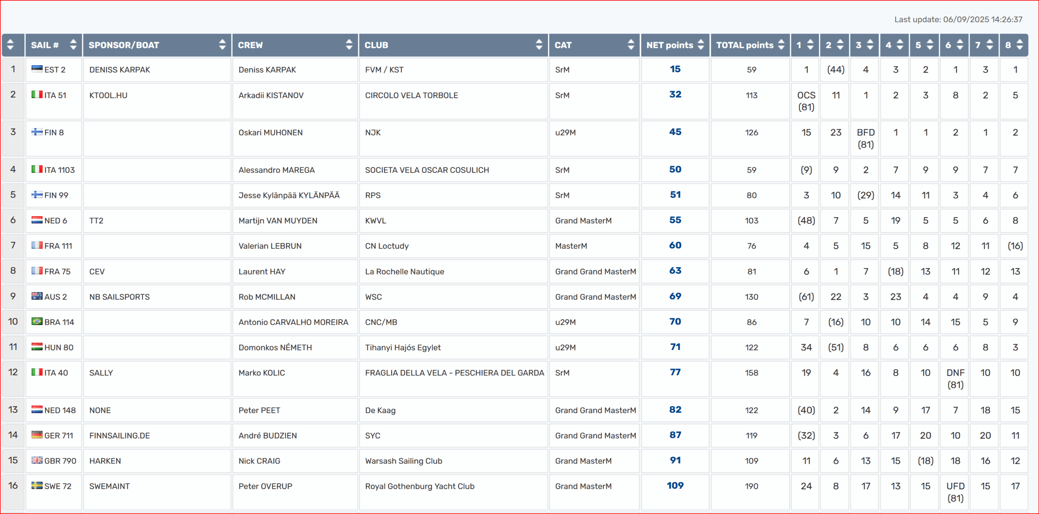Sort by race 4 results
Image resolution: width=1039 pixels, height=514 pixels.
pyautogui.click(x=900, y=45)
